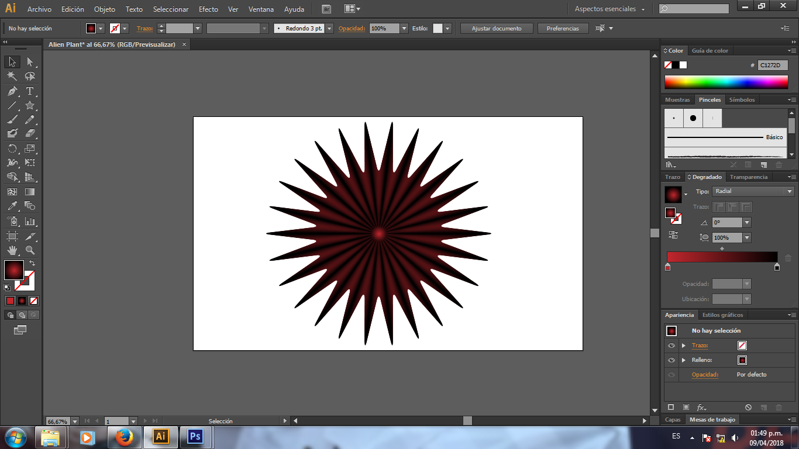Select the Perspective Grid tool
This screenshot has height=449, width=799.
coord(30,177)
